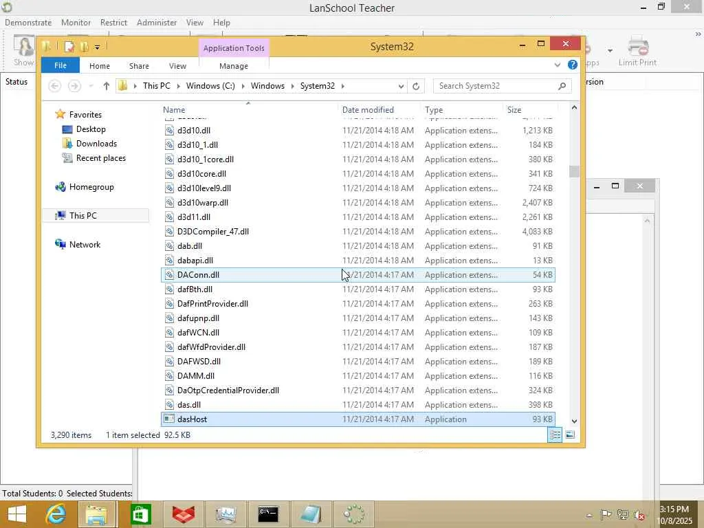Select the d3d10.dll file icon
Screen dimensions: 704x528
169,130
